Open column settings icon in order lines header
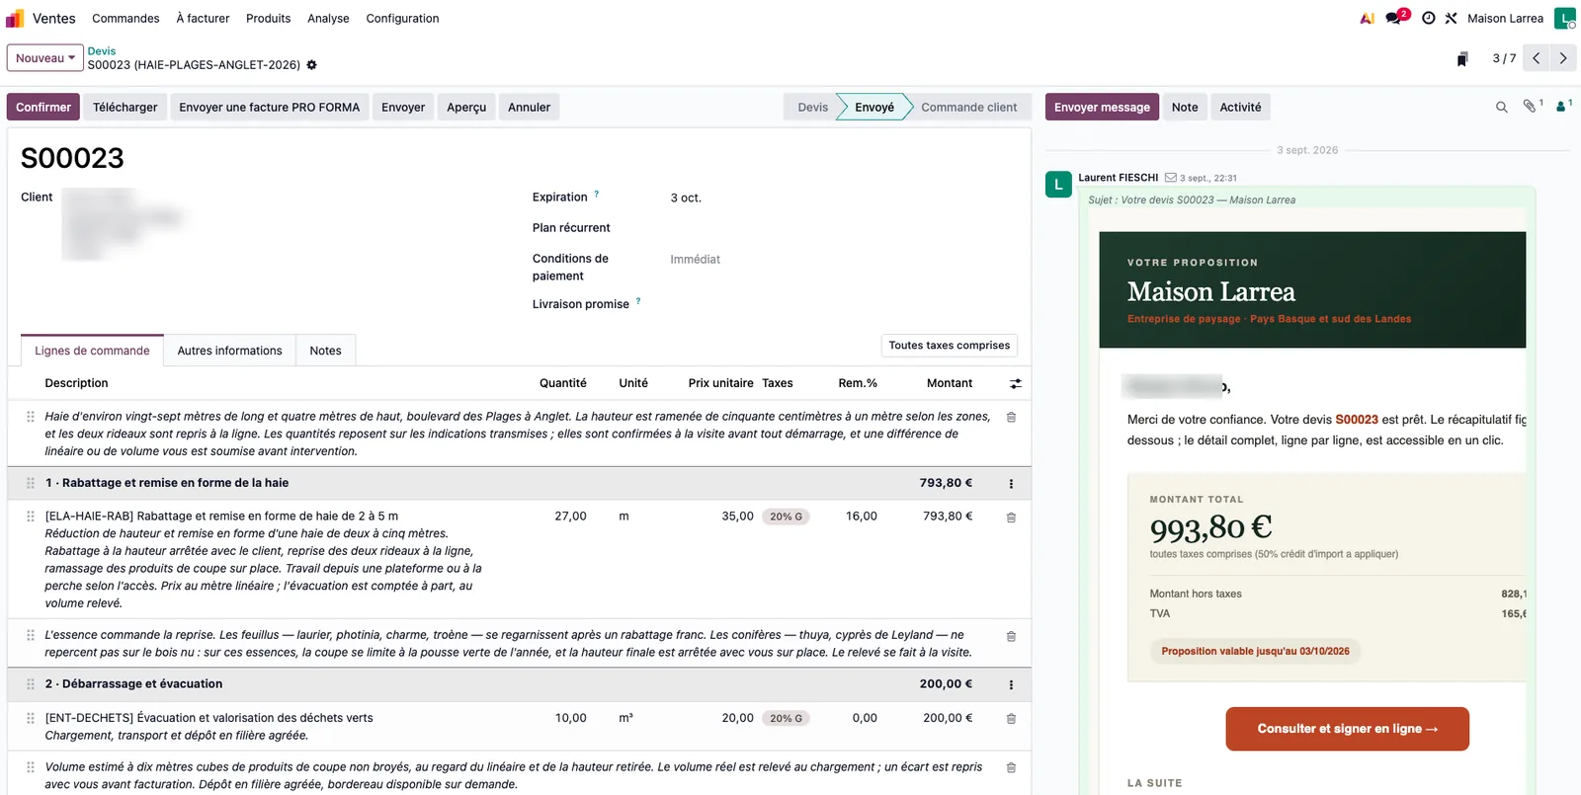 [x=1016, y=383]
